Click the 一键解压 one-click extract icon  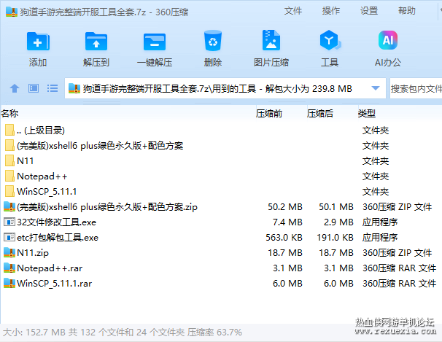[x=155, y=42]
